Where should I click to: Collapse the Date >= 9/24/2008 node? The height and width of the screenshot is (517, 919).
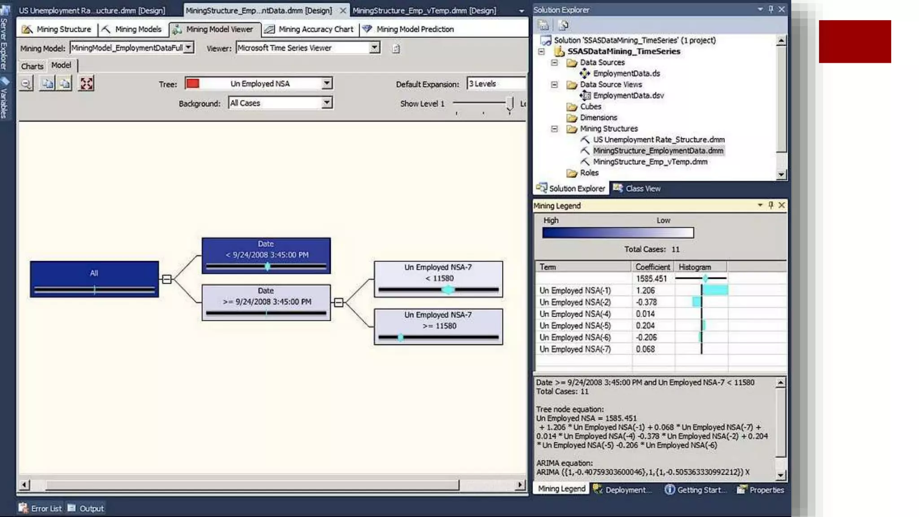click(339, 302)
